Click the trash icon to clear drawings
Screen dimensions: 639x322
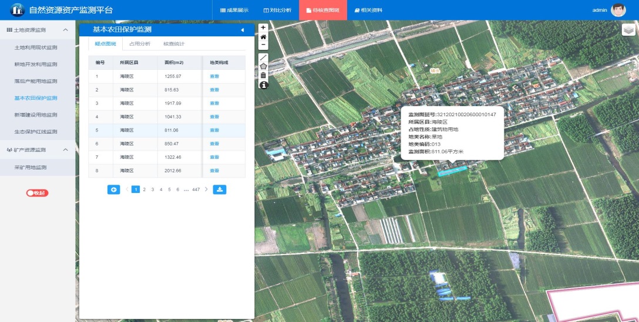pos(263,75)
